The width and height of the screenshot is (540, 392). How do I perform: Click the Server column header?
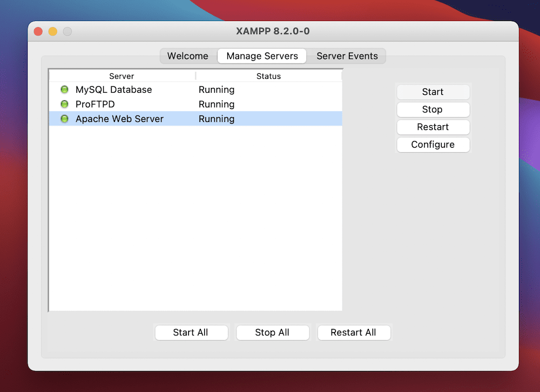click(122, 76)
